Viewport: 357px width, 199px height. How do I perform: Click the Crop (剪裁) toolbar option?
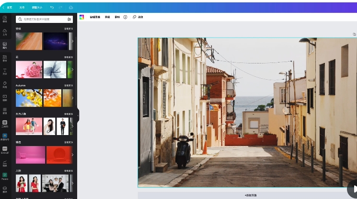point(107,17)
